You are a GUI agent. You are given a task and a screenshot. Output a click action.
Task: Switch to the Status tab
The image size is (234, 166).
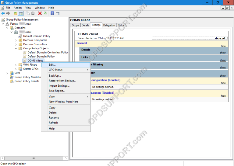(121, 25)
